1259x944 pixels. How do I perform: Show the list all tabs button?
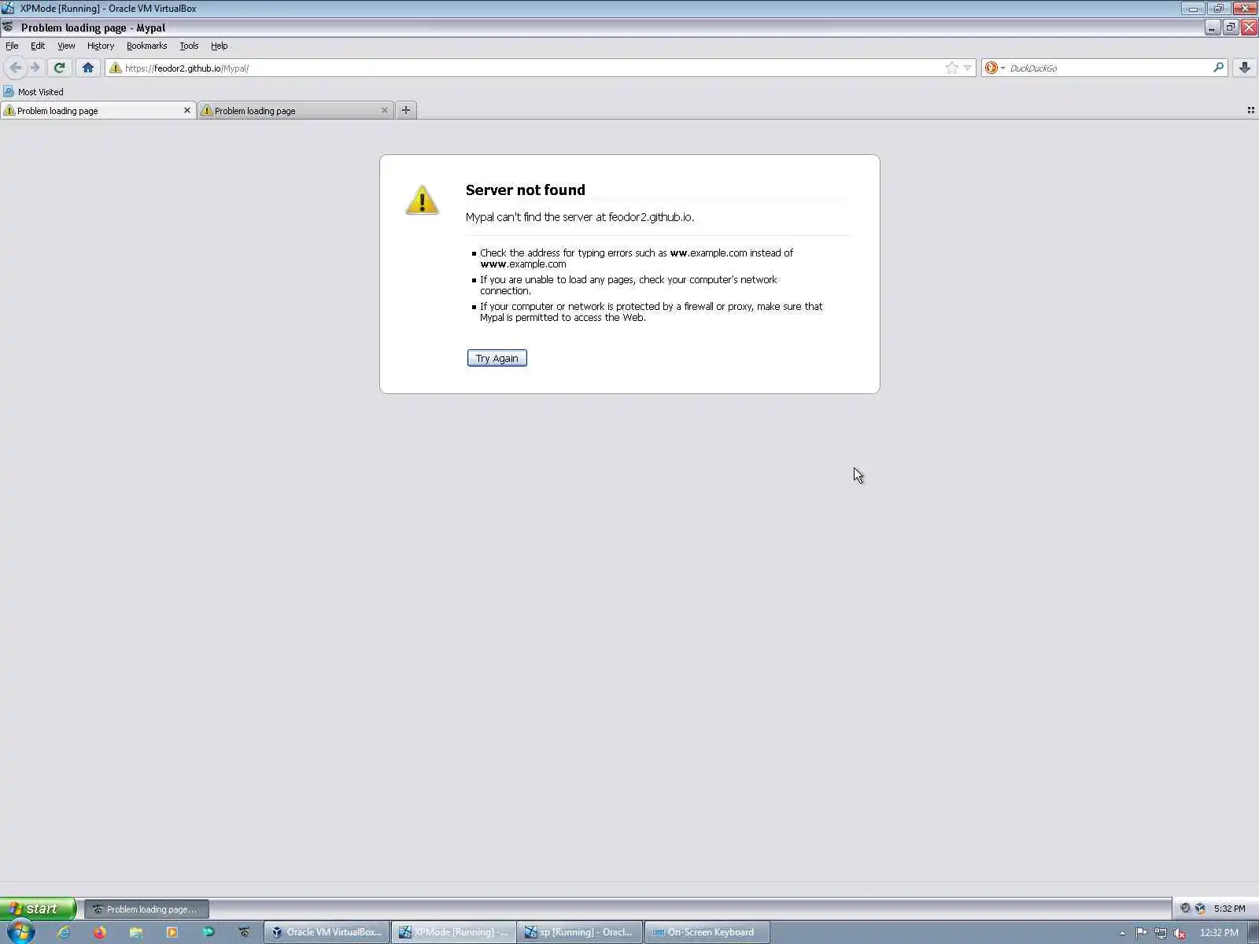coord(1250,110)
